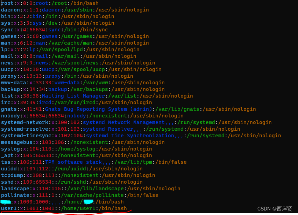Click the landscape:x:110:115 entry

coord(91,189)
